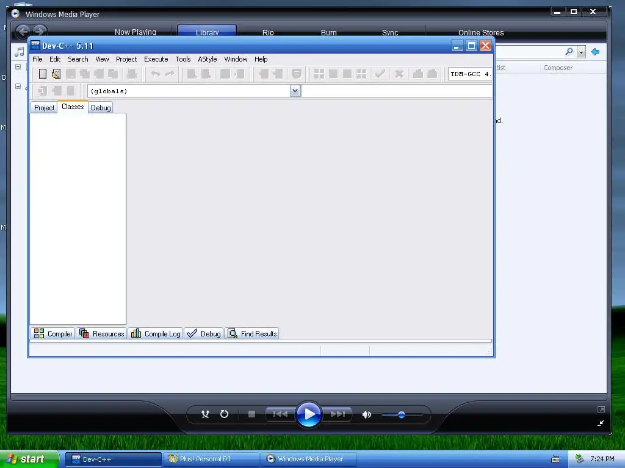Switch Media Player to compact mode icon
This screenshot has height=468, width=625.
coord(601,423)
